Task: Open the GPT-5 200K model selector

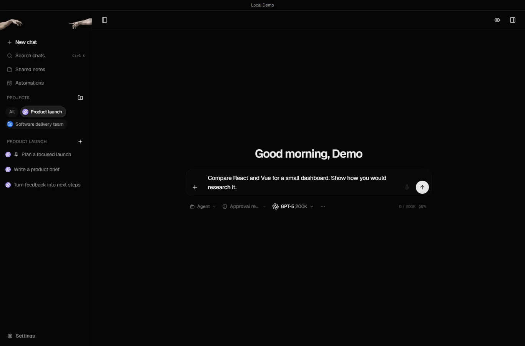Action: (x=293, y=206)
